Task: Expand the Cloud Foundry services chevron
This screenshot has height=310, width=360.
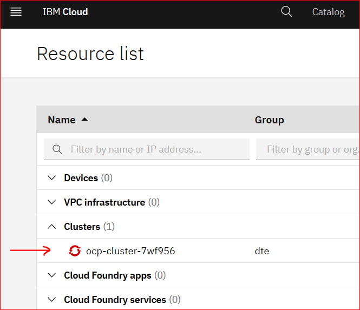Action: pos(51,299)
